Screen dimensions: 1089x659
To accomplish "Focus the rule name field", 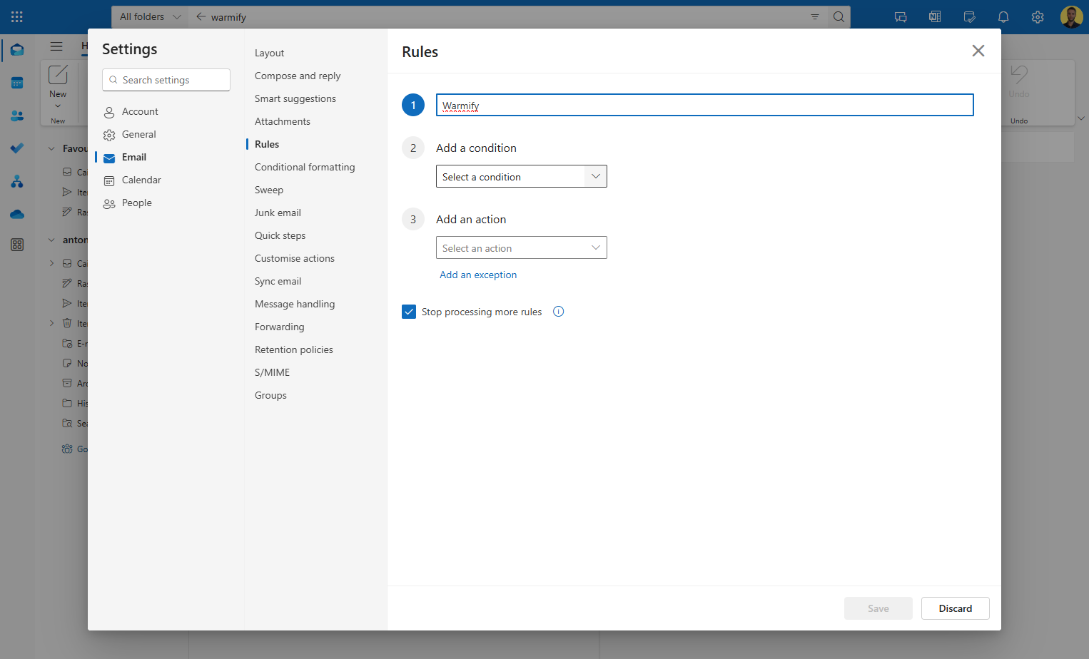I will [x=705, y=105].
